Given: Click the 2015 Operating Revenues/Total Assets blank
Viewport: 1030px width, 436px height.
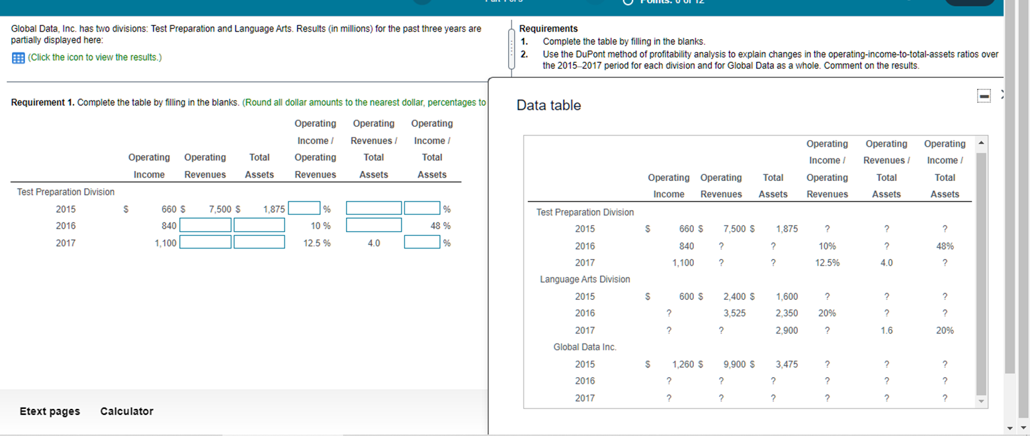Looking at the screenshot, I should coord(373,208).
